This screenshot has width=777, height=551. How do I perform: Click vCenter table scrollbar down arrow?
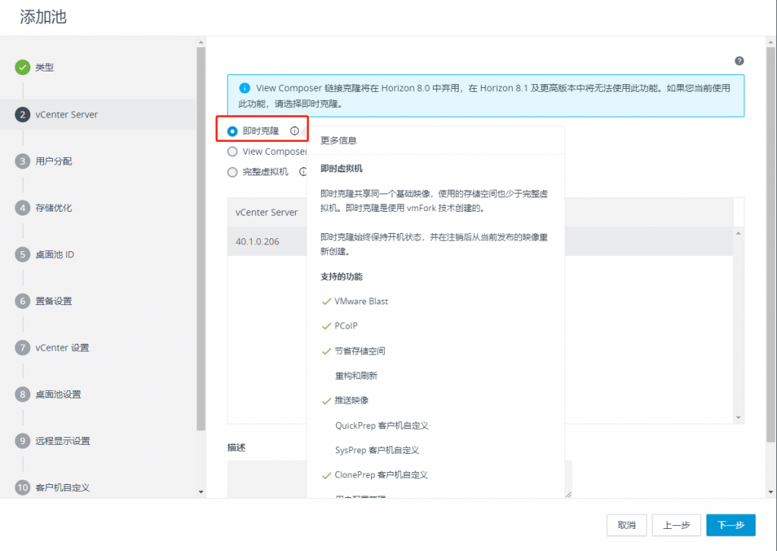[738, 417]
